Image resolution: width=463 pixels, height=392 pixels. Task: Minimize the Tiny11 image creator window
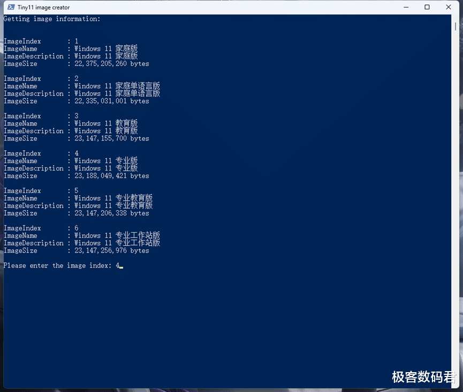click(x=406, y=7)
